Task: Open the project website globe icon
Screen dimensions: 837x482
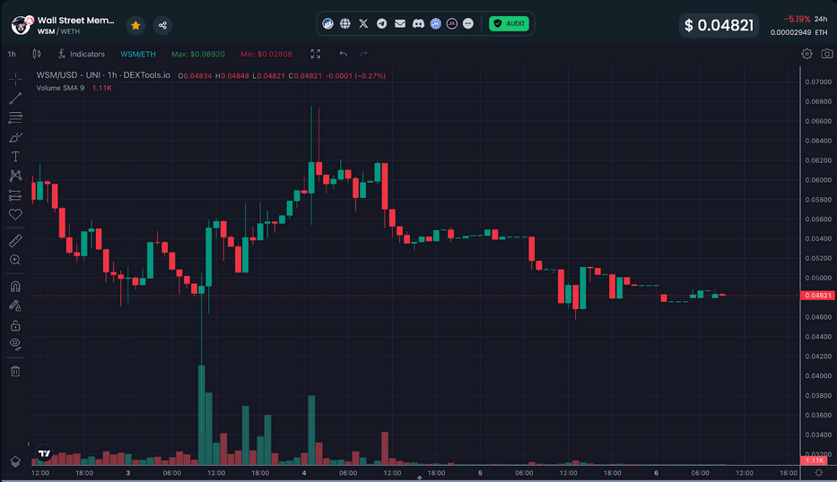Action: point(345,23)
